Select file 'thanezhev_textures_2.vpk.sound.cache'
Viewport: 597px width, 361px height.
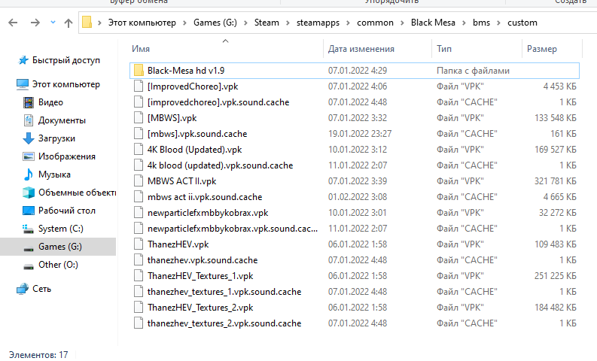pos(224,323)
